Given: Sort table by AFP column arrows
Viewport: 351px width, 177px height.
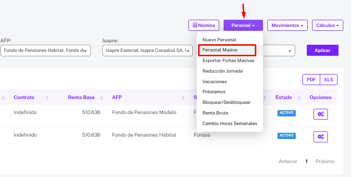Looking at the screenshot, I should coord(183,98).
